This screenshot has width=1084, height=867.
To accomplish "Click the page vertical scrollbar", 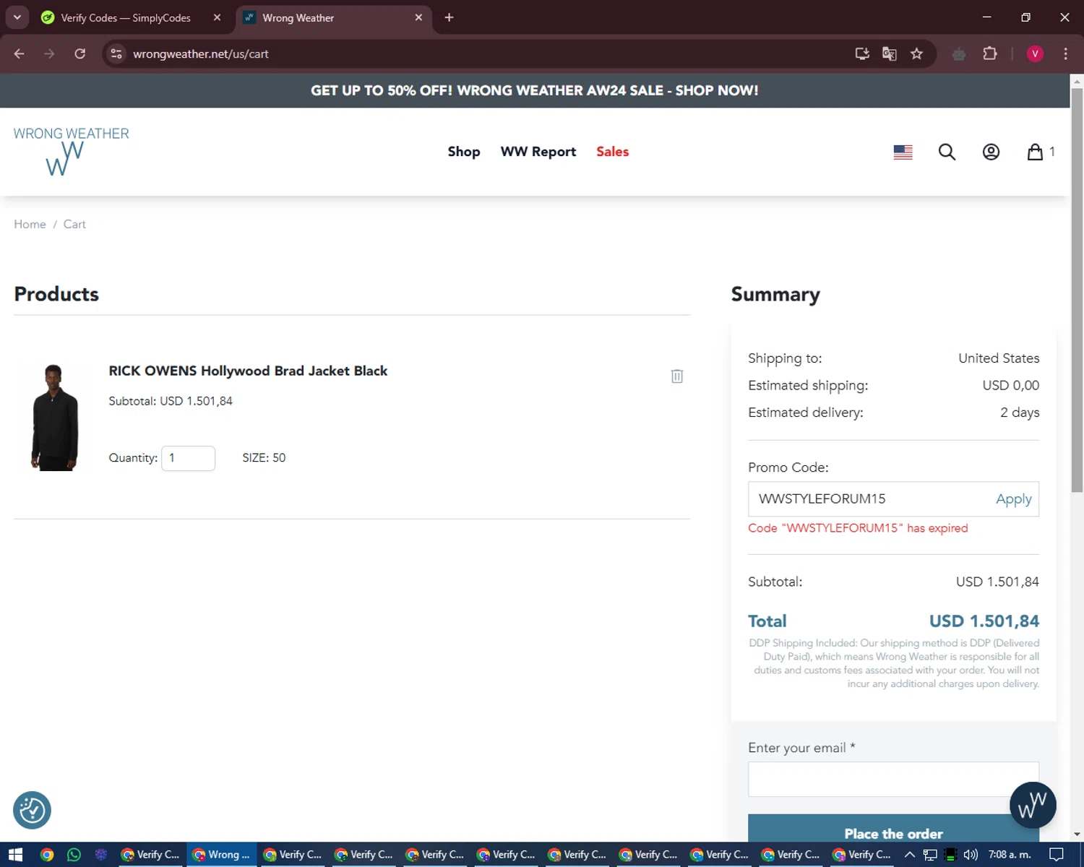I will [1077, 289].
